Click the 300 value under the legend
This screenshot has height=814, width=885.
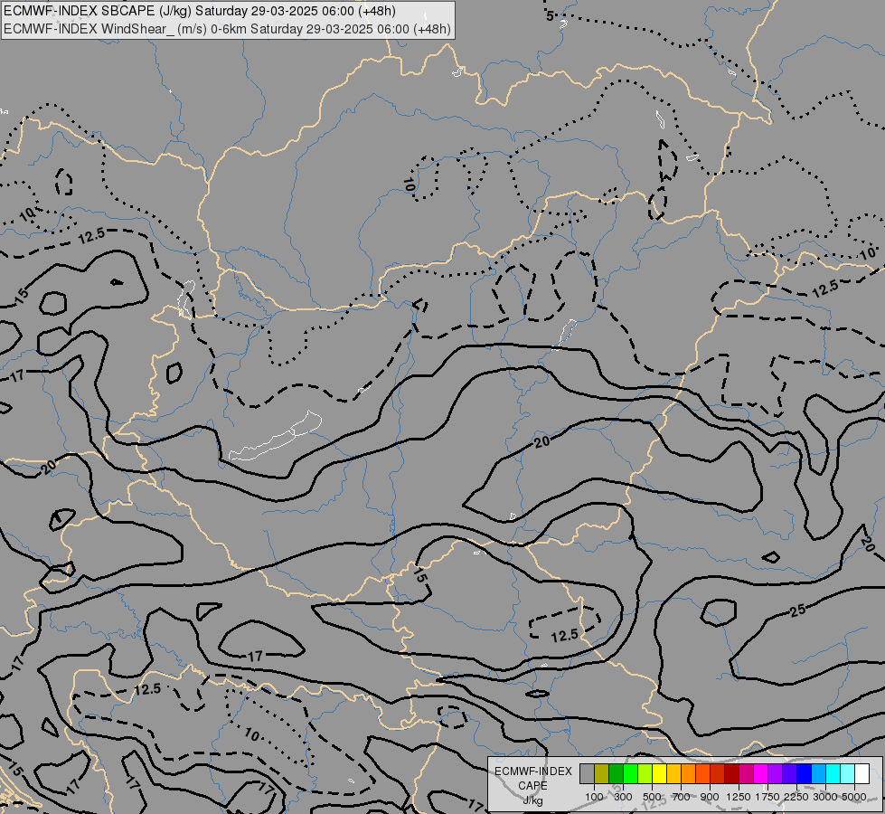click(x=623, y=797)
